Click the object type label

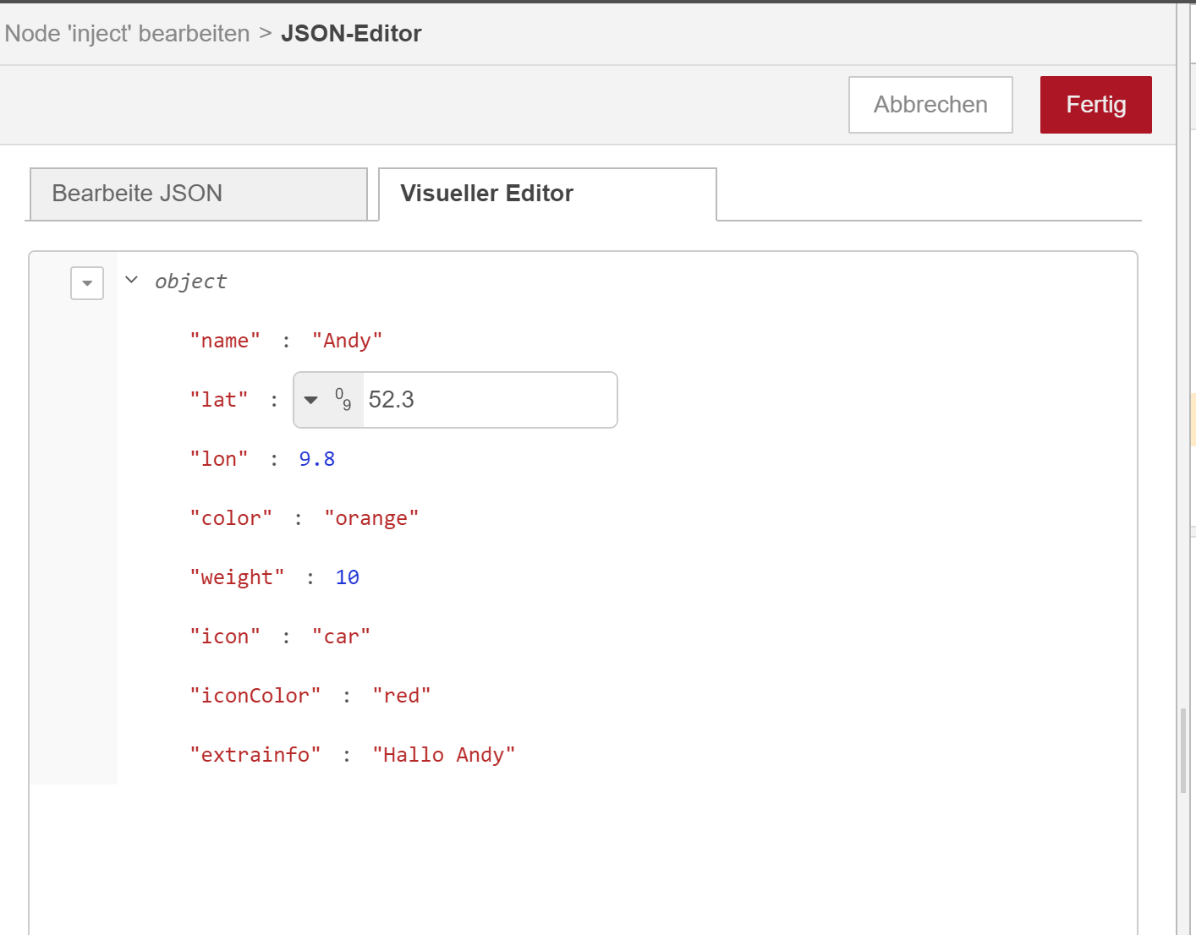tap(191, 282)
